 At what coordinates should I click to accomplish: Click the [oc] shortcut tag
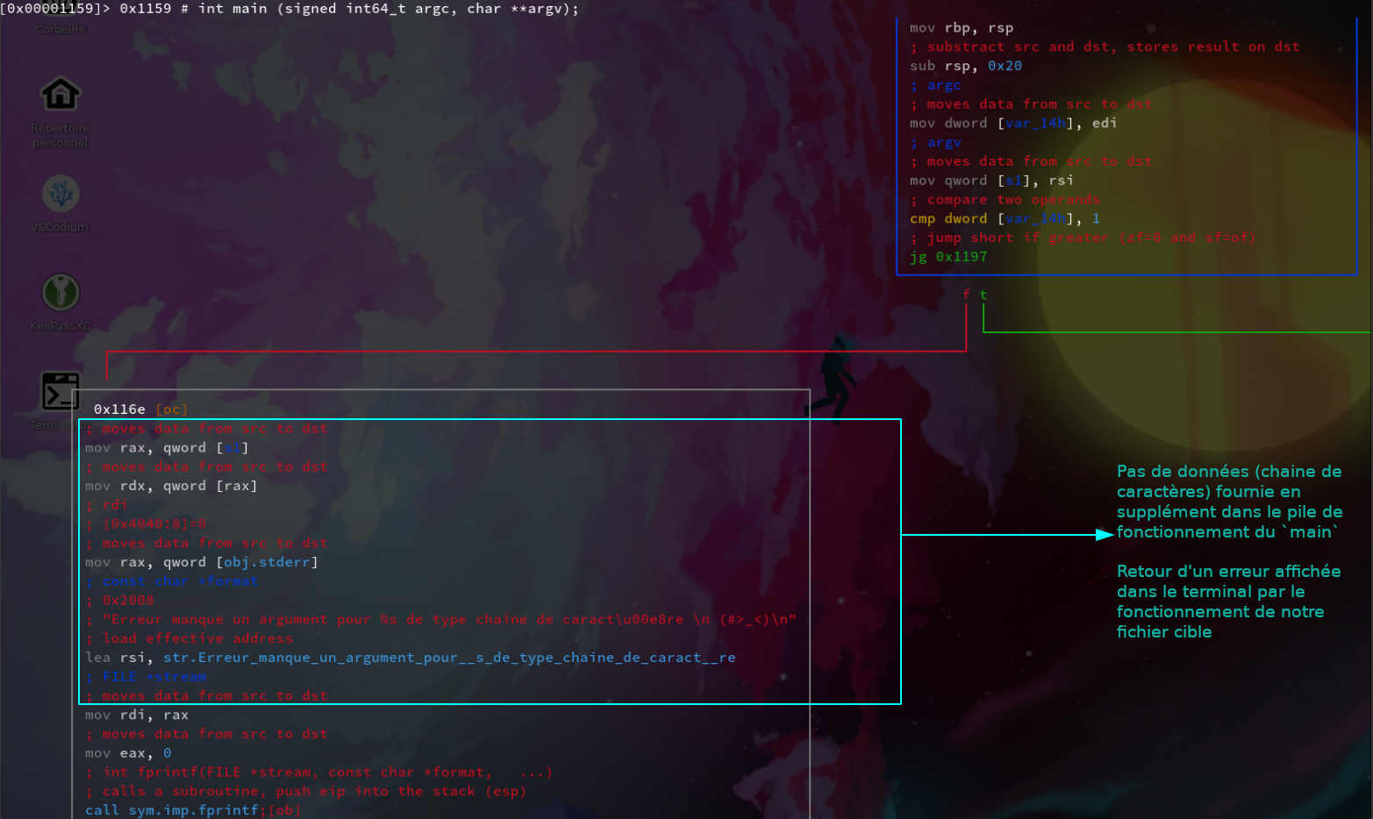[172, 409]
